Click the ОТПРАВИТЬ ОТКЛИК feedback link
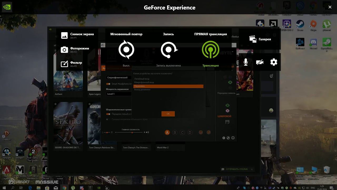This screenshot has width=337, height=190. tap(237, 169)
